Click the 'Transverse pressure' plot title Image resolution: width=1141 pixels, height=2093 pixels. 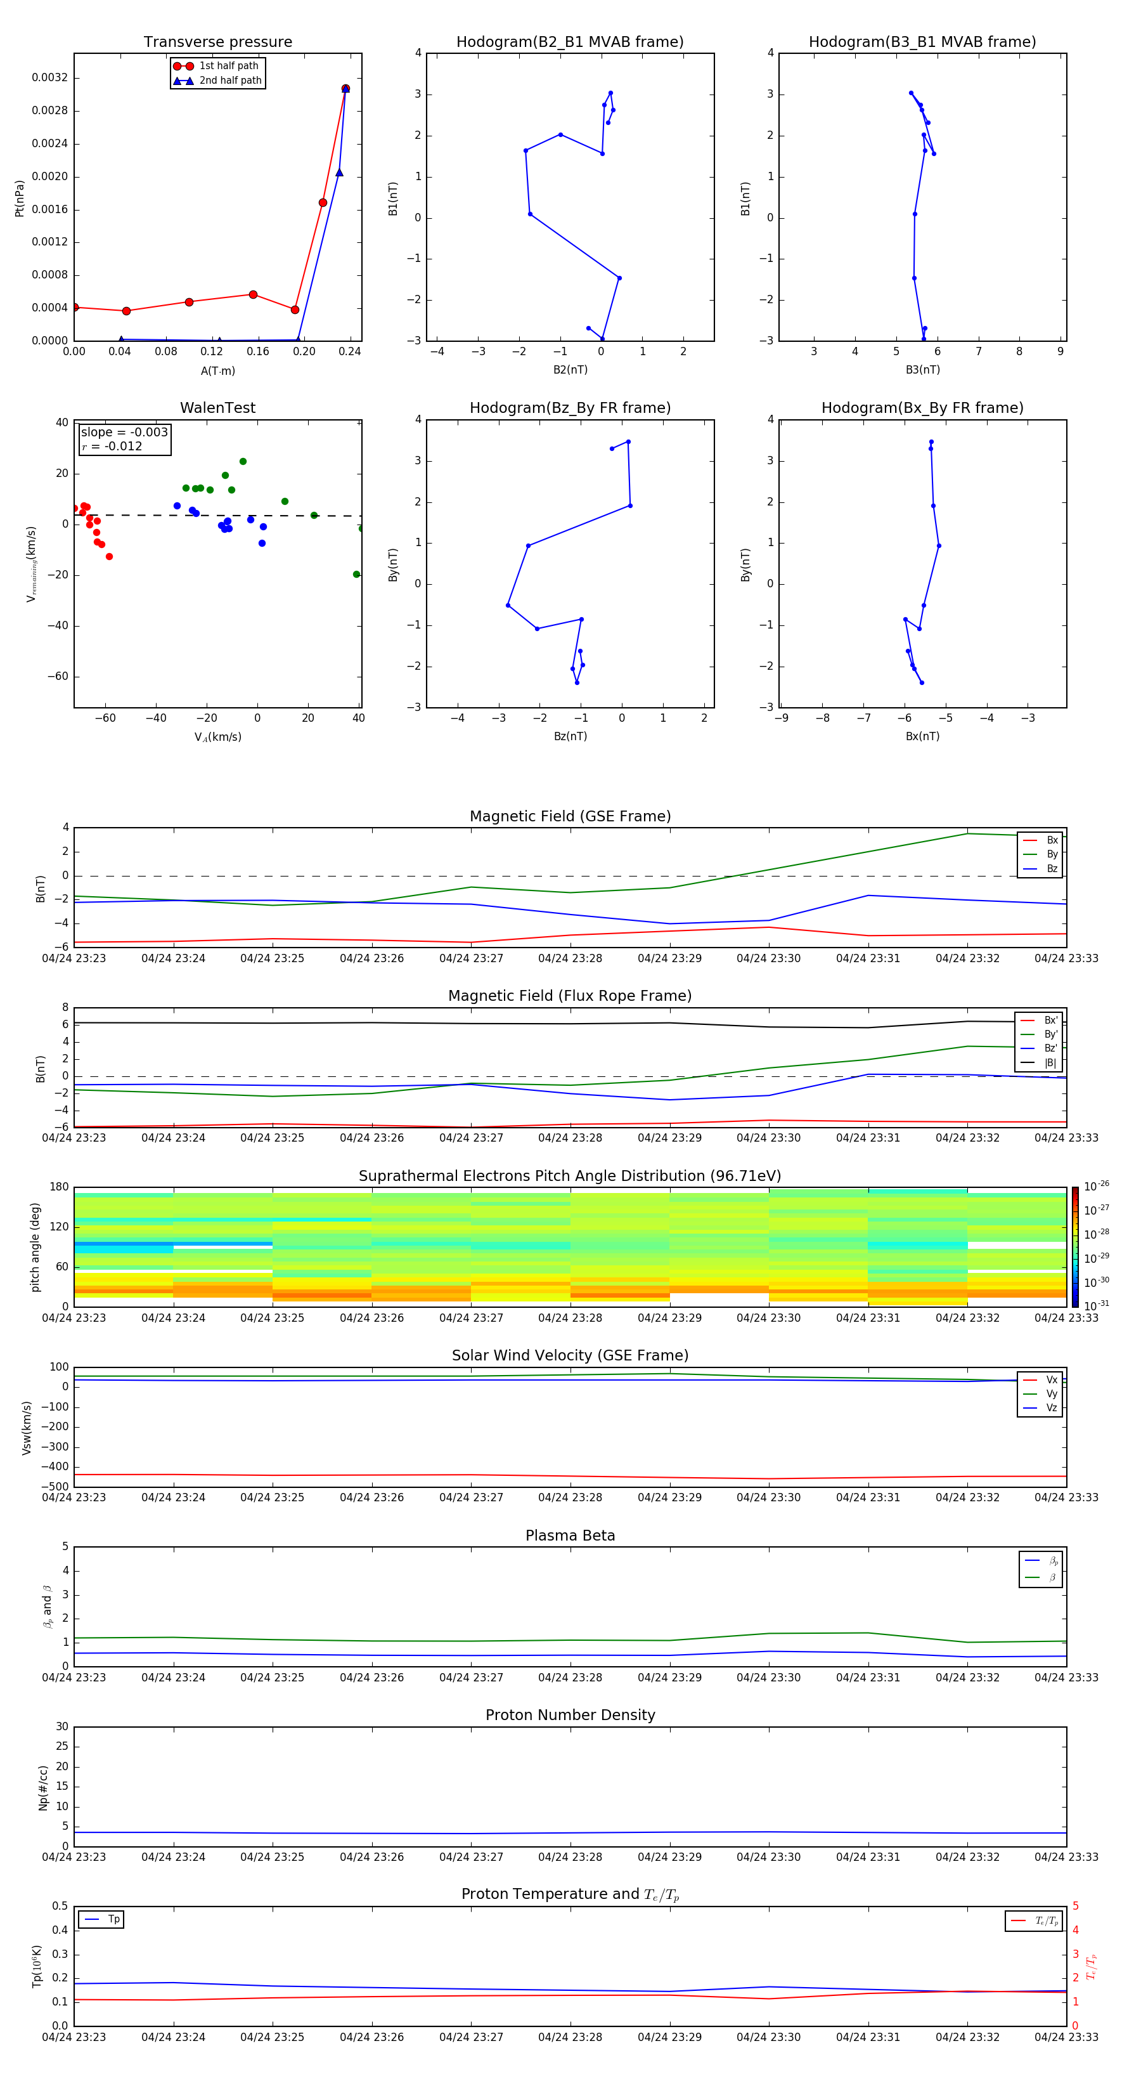[217, 42]
